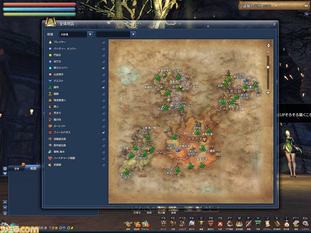Open the empty second area dropdown

(x=116, y=34)
